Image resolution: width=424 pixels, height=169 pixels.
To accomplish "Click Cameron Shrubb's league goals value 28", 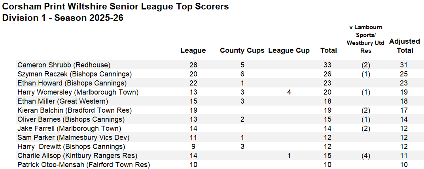I will [193, 65].
